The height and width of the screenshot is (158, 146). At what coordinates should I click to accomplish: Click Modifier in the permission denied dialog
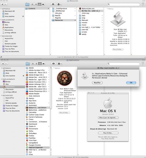coord(97,83)
